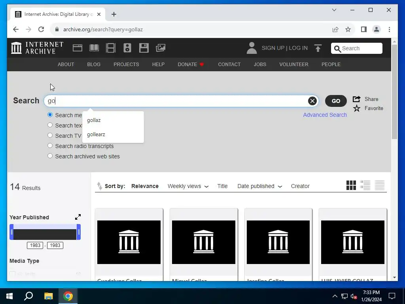
Task: Select Search archived web sites option
Action: pos(50,156)
